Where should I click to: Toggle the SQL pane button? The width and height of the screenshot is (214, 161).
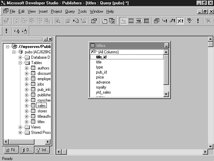tap(139, 21)
